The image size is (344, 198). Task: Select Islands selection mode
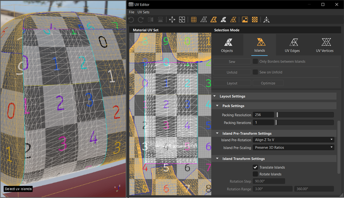(x=260, y=45)
